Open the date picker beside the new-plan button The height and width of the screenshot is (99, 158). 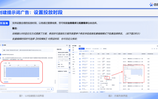point(88,49)
